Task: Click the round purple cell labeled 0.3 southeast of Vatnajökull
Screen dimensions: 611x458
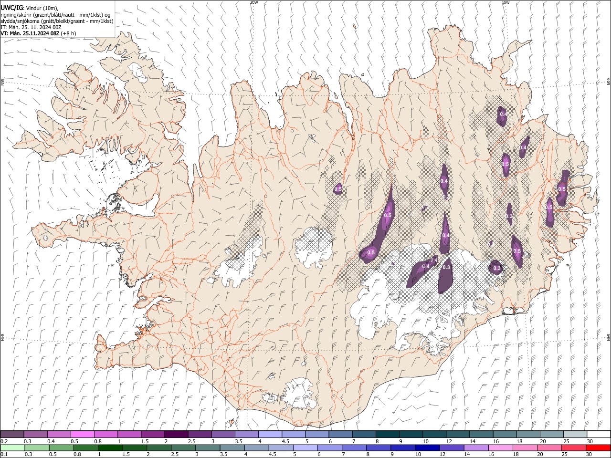Action: [x=496, y=267]
